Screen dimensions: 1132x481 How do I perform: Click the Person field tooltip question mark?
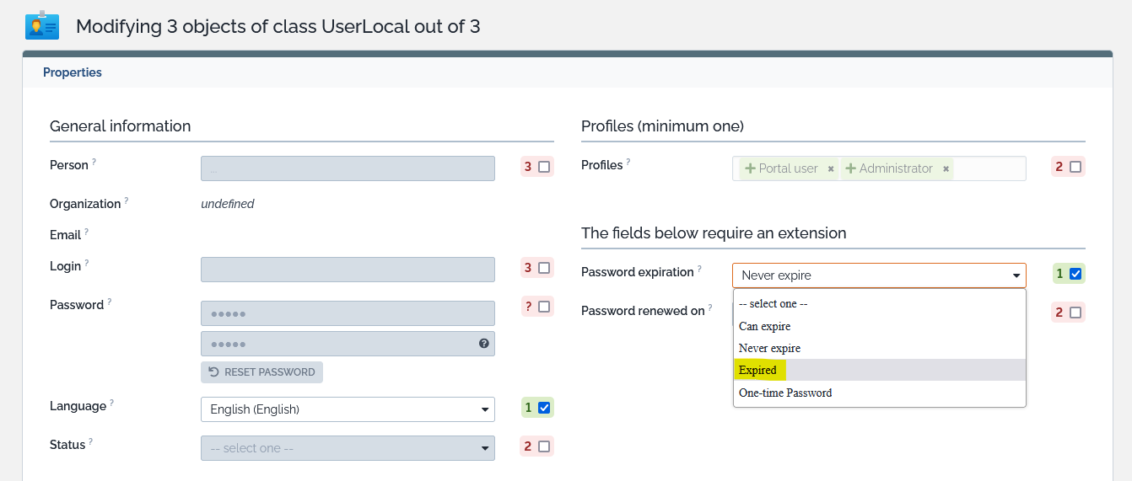click(x=94, y=162)
